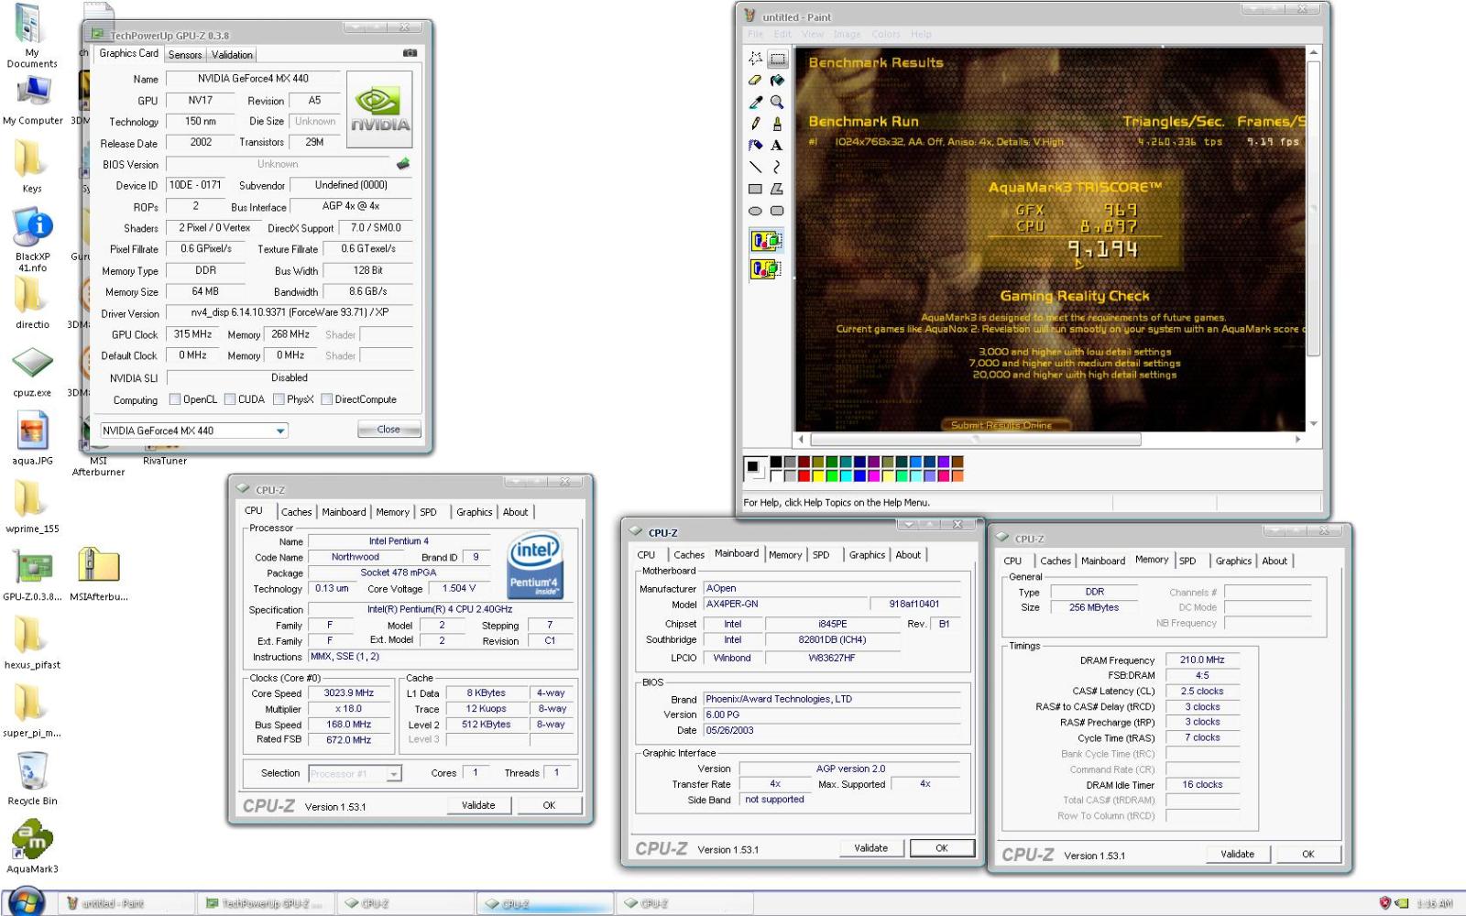The height and width of the screenshot is (916, 1466).
Task: Choose the opaque selection option in Paint
Action: pos(766,241)
